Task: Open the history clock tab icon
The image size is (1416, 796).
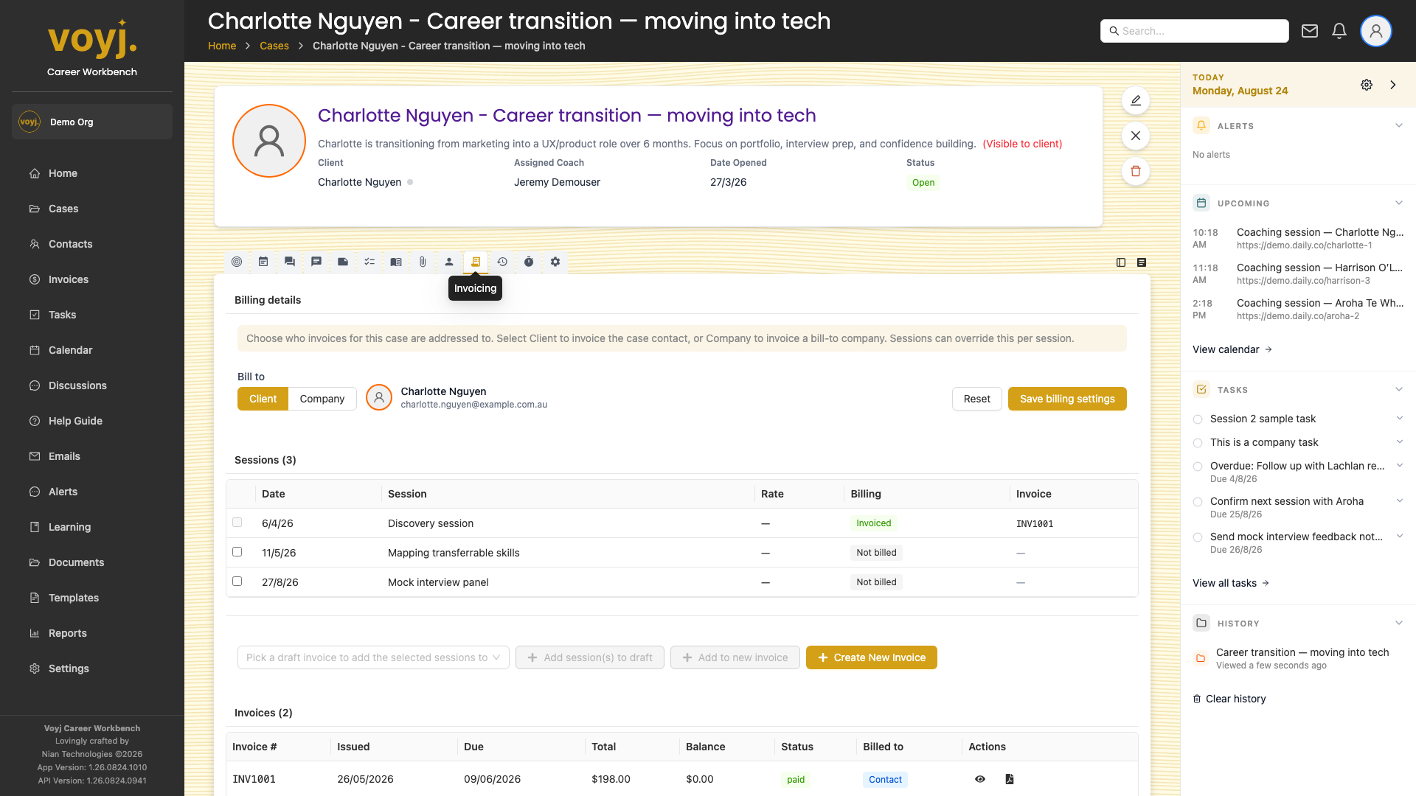Action: pos(502,262)
